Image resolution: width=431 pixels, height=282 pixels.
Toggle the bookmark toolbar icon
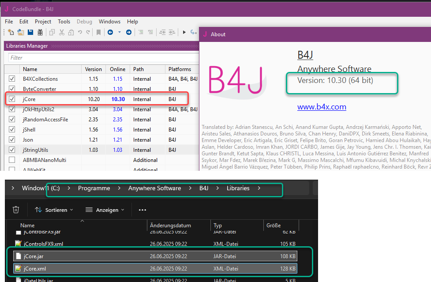(x=98, y=32)
